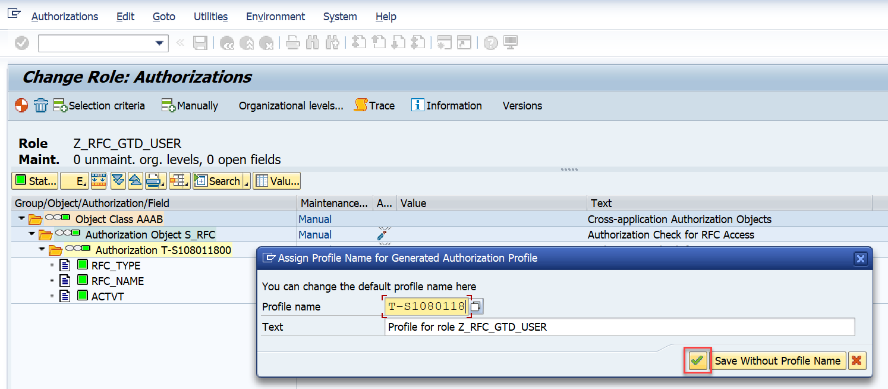Open the Trace tool

374,105
